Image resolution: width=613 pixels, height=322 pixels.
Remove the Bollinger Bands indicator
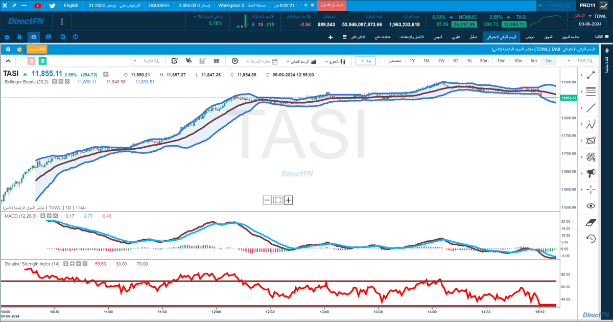point(67,81)
